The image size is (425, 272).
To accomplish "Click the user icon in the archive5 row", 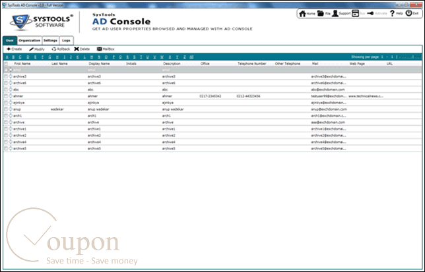I will pos(11,148).
